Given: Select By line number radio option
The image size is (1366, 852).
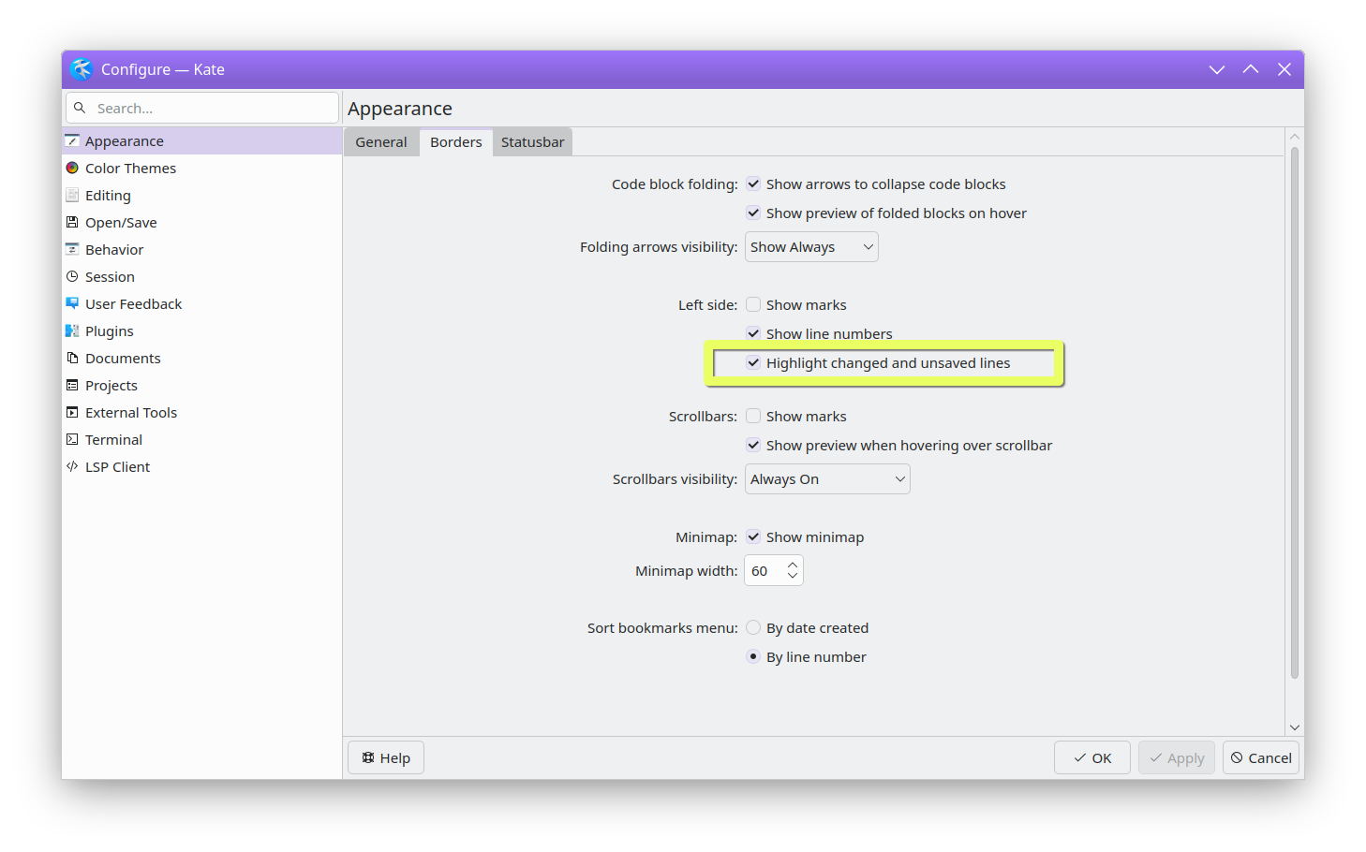Looking at the screenshot, I should (753, 656).
